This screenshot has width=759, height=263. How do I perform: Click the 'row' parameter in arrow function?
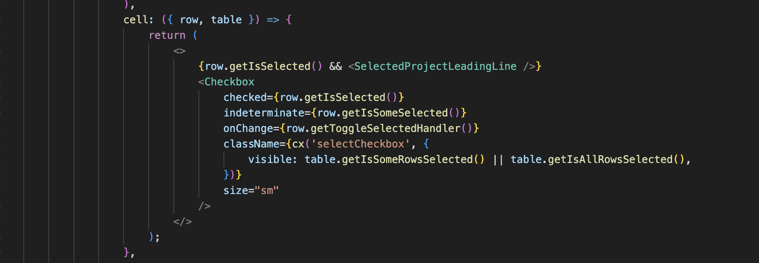click(189, 20)
